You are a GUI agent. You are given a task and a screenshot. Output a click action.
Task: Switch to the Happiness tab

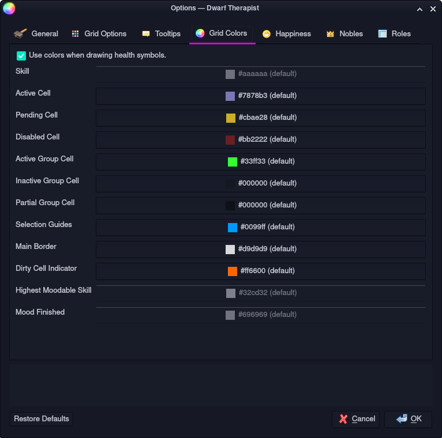pyautogui.click(x=287, y=34)
